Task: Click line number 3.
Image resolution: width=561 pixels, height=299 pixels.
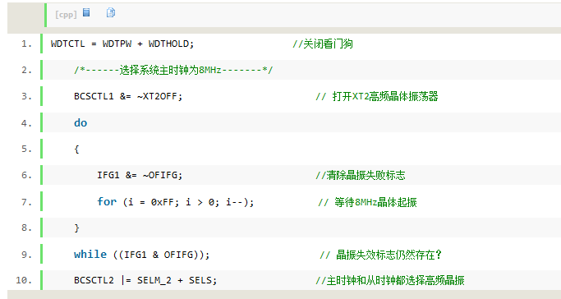Action: 26,97
